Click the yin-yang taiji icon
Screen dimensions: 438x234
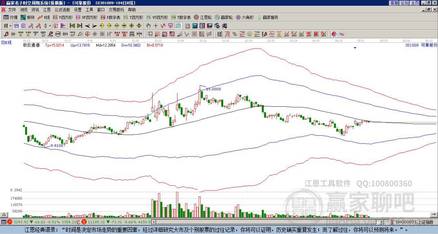point(334,34)
